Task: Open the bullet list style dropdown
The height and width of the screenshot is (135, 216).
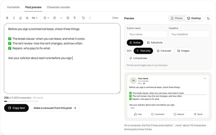Action: (x=46, y=18)
